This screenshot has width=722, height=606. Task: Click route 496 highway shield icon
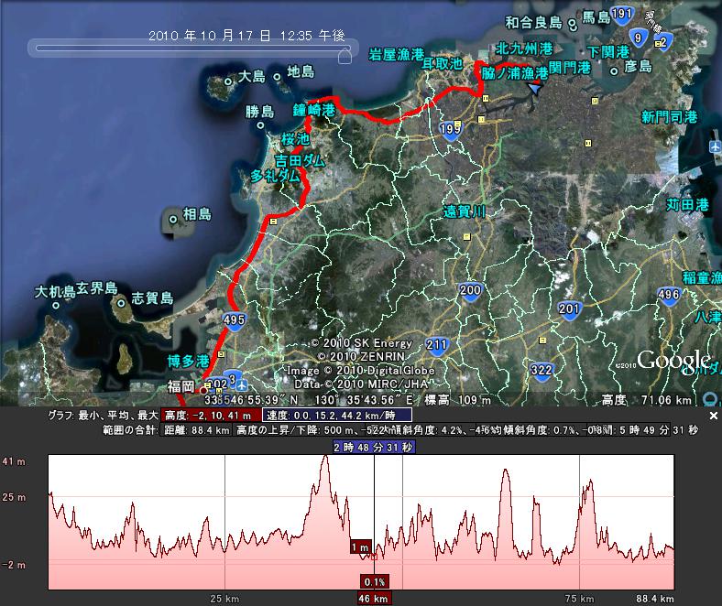669,295
